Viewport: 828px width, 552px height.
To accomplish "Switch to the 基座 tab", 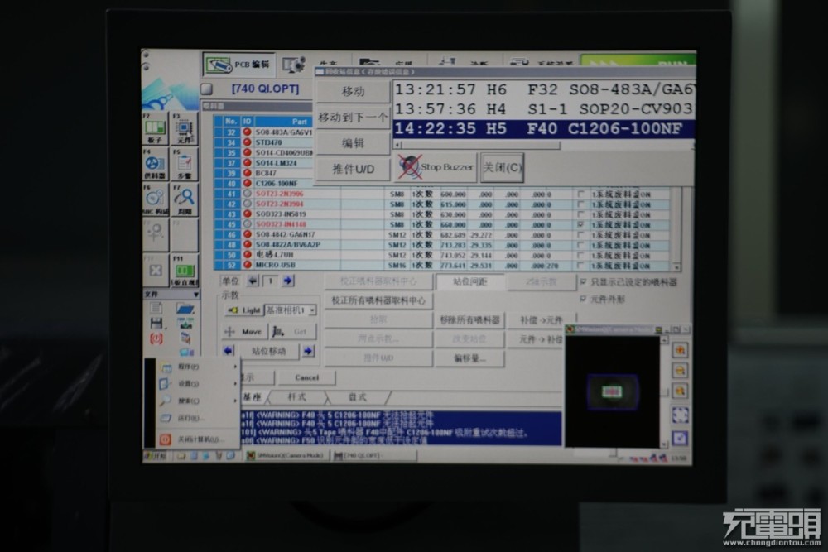I will coord(253,397).
